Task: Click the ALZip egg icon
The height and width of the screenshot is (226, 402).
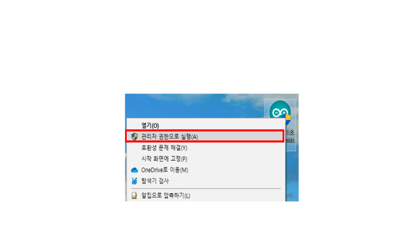Action: click(x=134, y=196)
